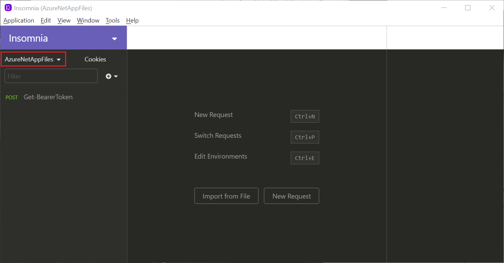Viewport: 504px width, 263px height.
Task: Click the New Request button
Action: (x=292, y=196)
